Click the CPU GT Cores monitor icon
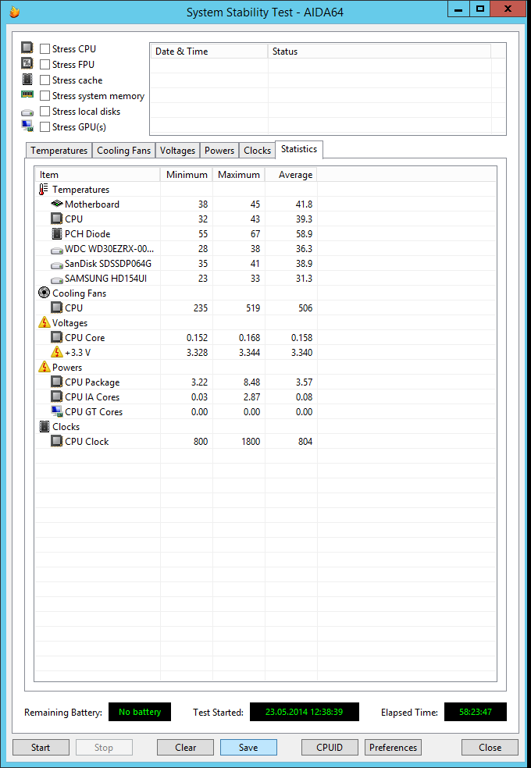This screenshot has height=768, width=531. pos(57,411)
